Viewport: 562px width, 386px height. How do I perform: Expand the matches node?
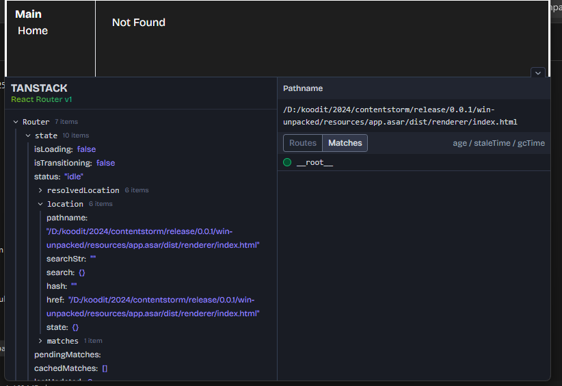(40, 341)
